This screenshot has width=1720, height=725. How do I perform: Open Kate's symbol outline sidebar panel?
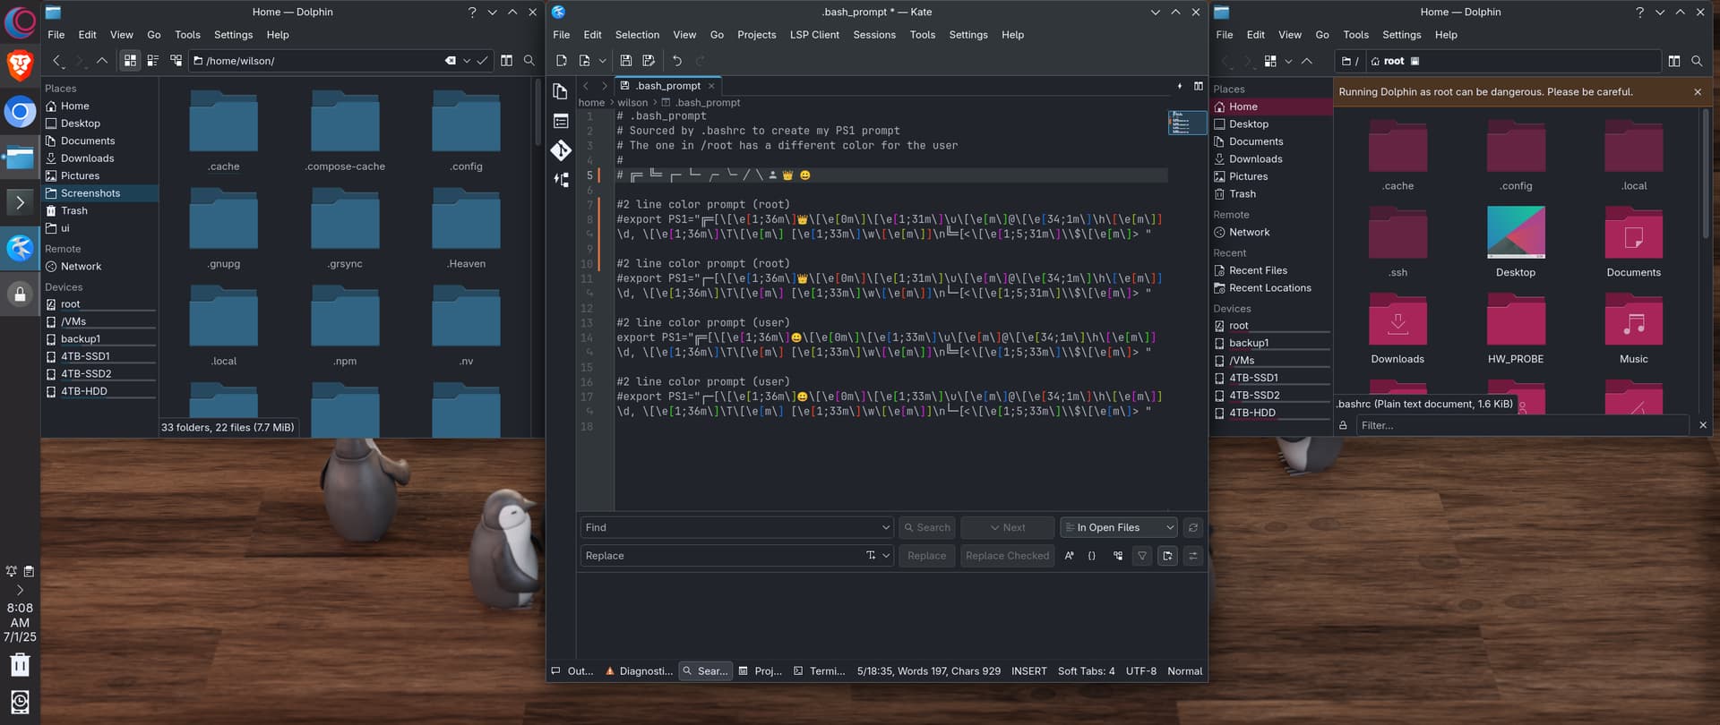[x=561, y=121]
